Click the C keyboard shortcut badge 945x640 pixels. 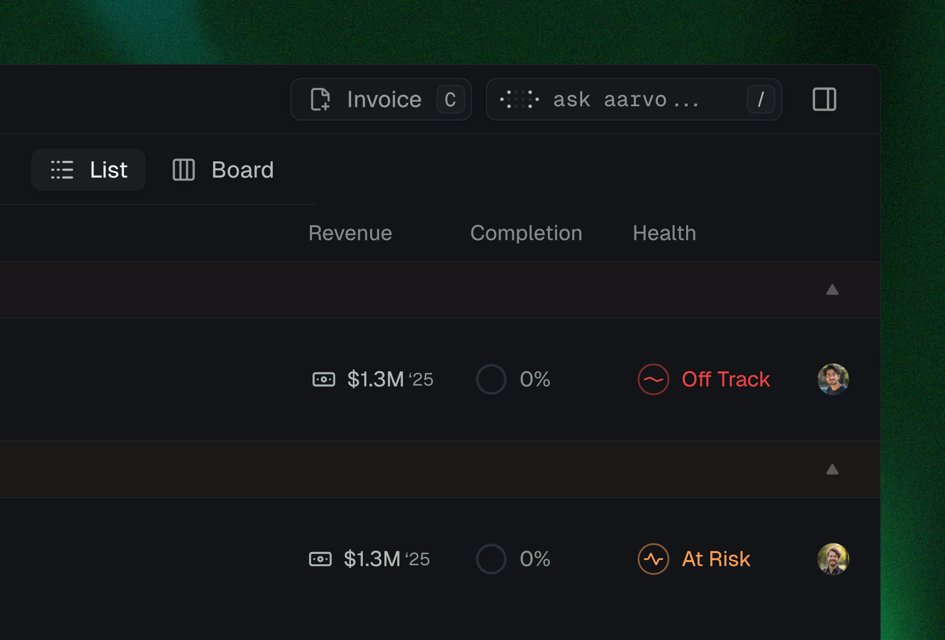tap(450, 99)
